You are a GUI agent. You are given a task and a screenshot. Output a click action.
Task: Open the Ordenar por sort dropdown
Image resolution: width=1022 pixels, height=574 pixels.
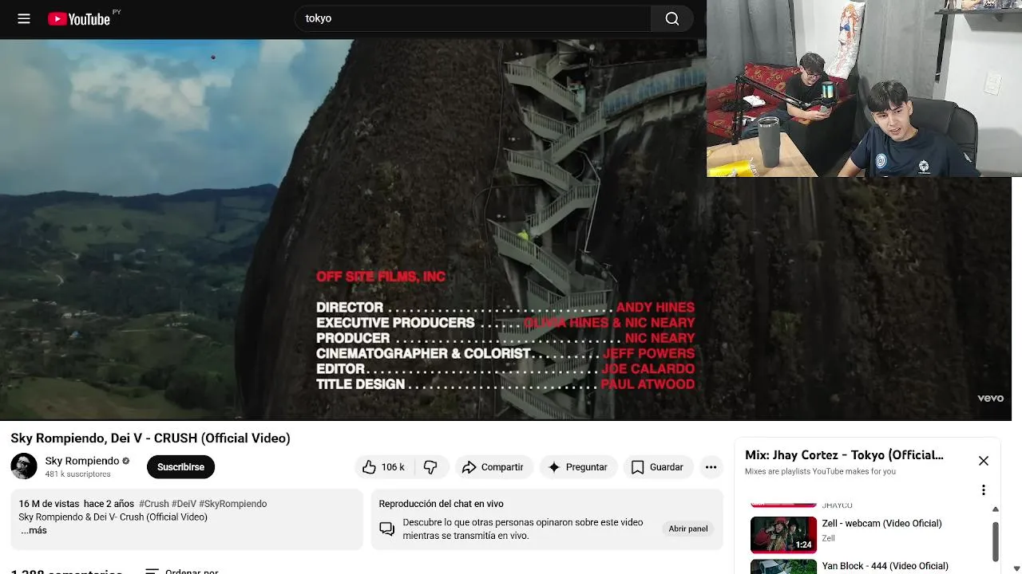(182, 571)
